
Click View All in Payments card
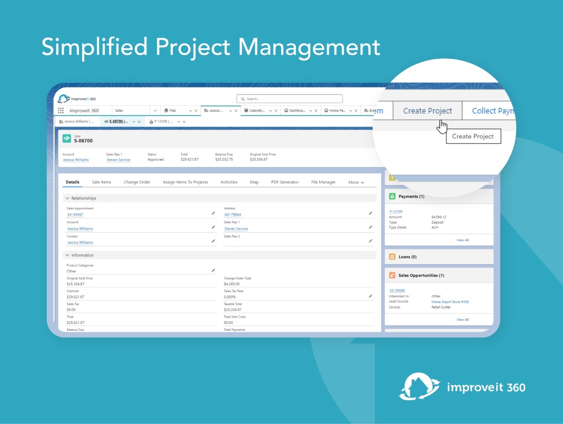462,240
